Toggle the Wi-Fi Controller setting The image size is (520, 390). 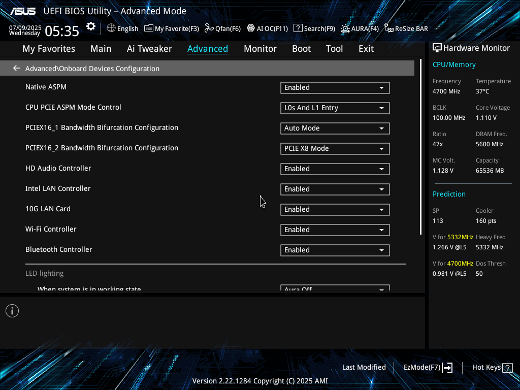click(335, 230)
